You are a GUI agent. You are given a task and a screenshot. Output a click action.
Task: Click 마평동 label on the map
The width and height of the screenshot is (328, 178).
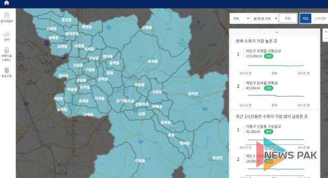pos(157,106)
